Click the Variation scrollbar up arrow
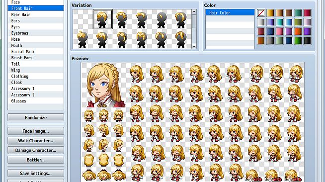Viewport: 325px width, 182px height. click(x=194, y=12)
